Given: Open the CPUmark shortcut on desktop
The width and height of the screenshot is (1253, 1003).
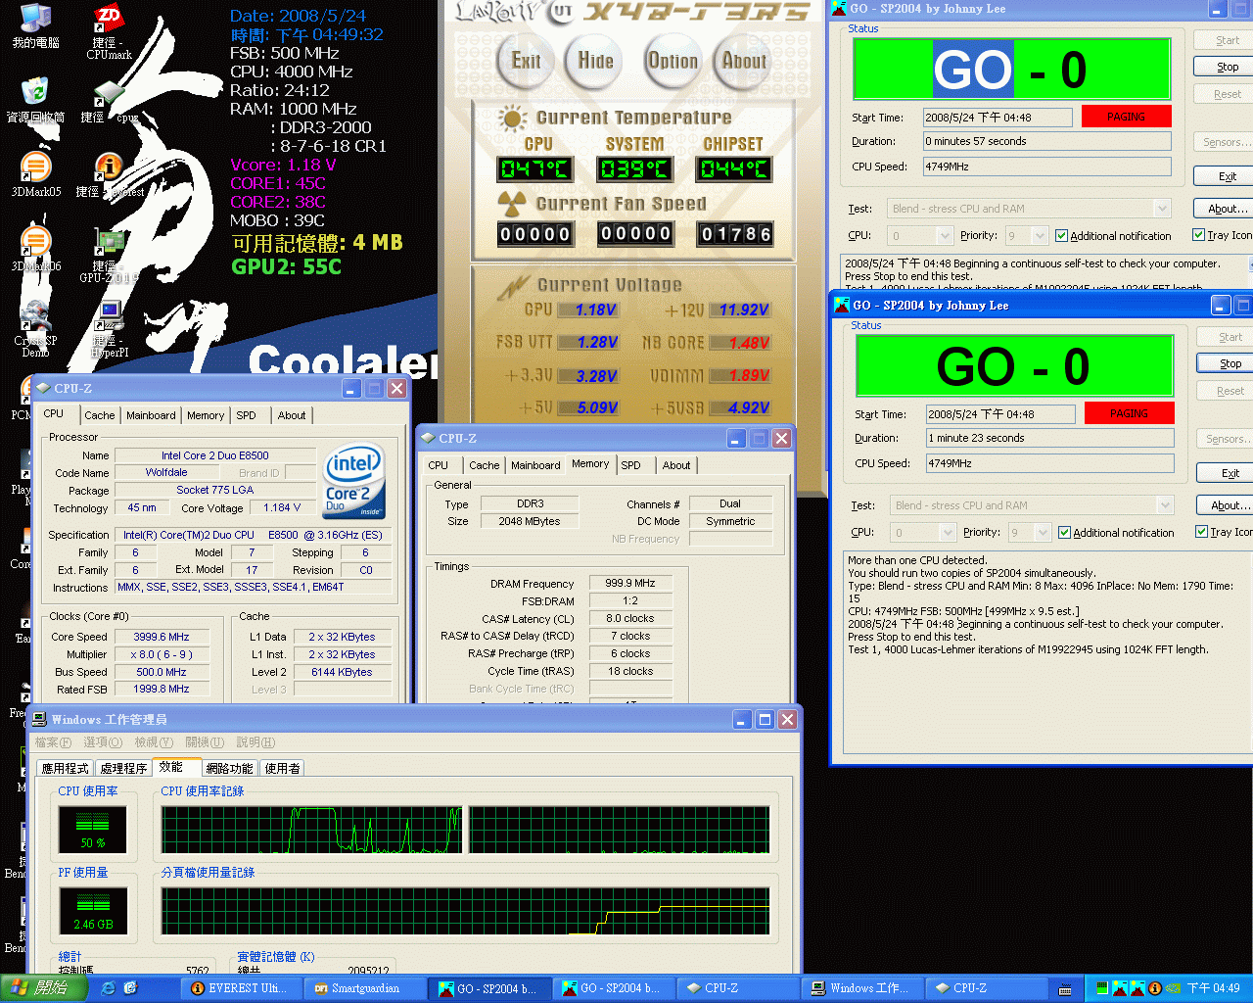Looking at the screenshot, I should 109,32.
